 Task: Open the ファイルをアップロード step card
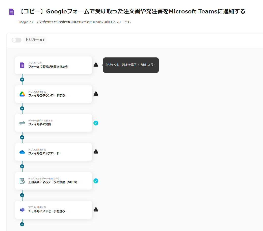point(54,152)
